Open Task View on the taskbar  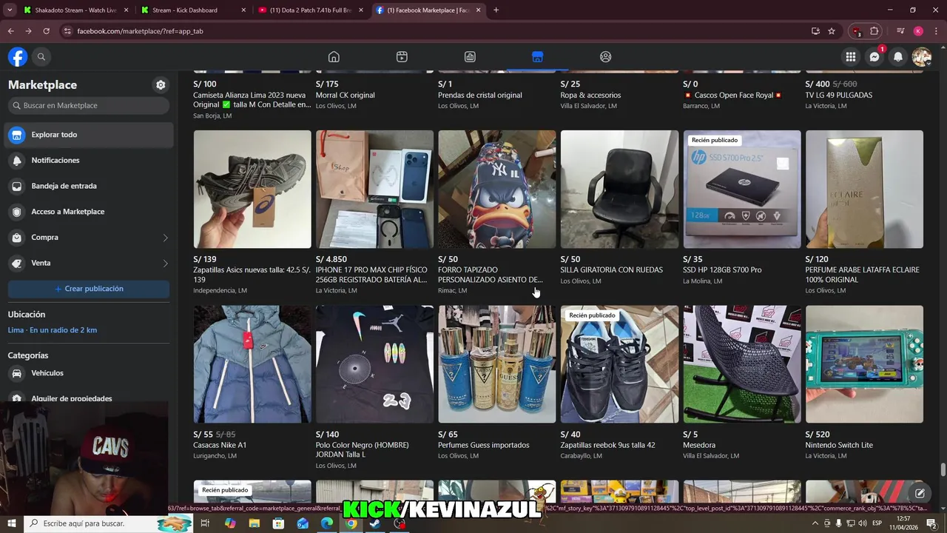point(205,523)
